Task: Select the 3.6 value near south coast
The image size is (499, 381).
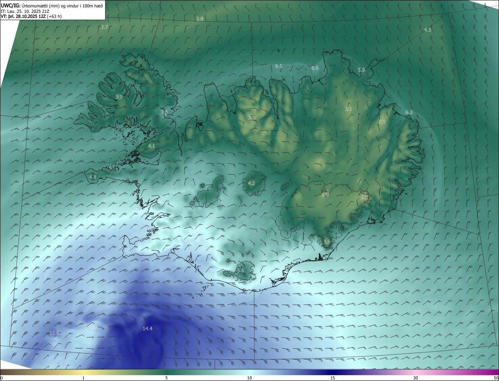Action: 327,242
